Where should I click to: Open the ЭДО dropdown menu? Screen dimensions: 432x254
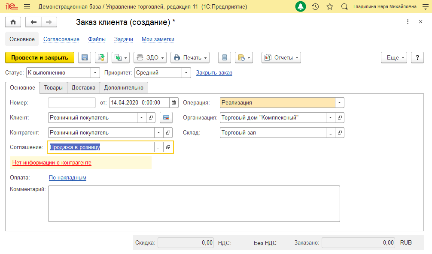coord(150,57)
